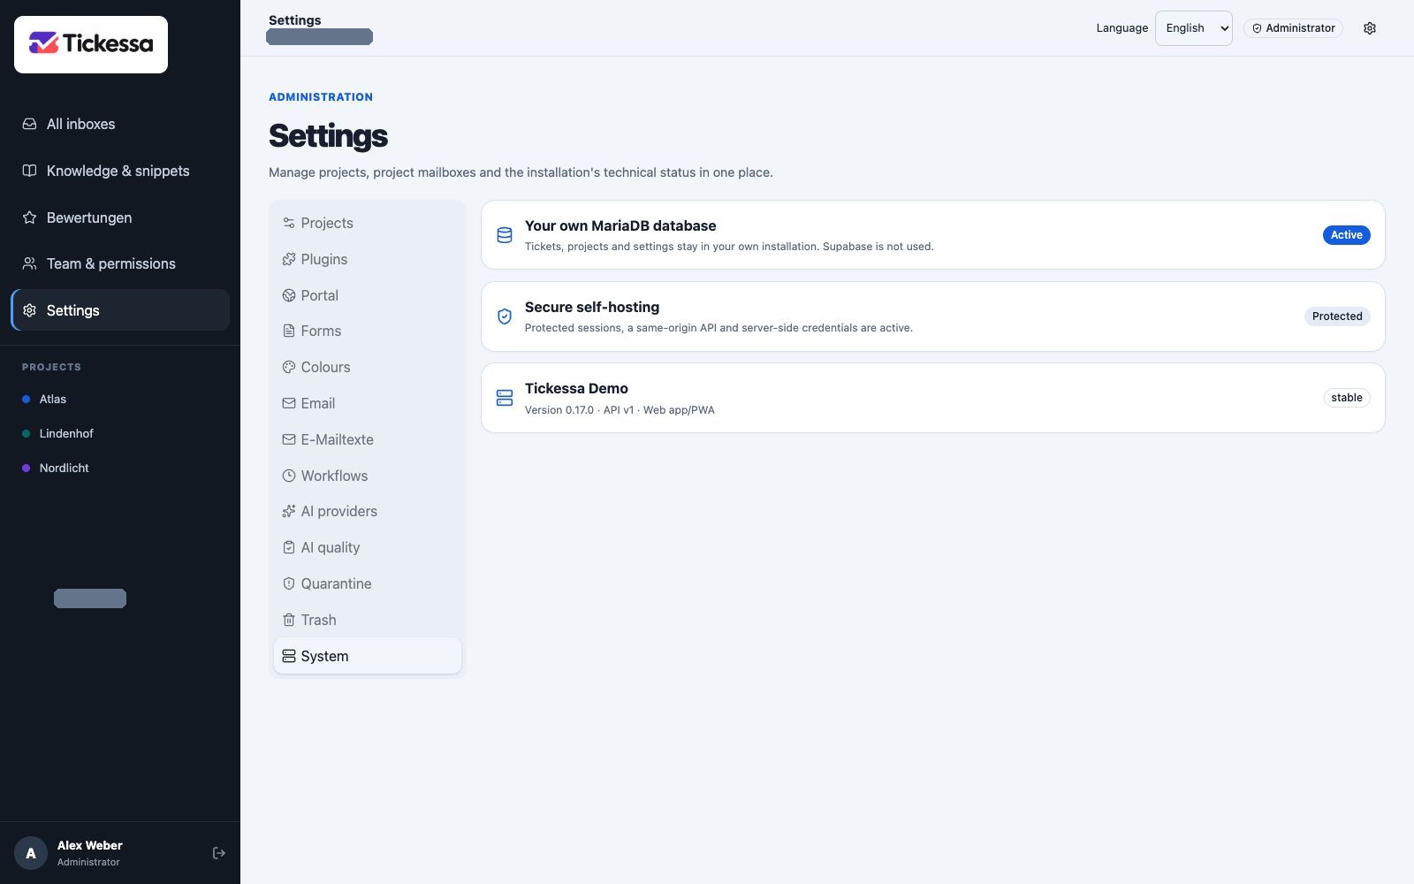The height and width of the screenshot is (884, 1414).
Task: Switch to the Email settings section
Action: click(368, 403)
